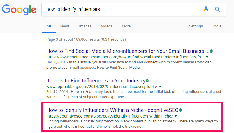Click the Google logo
Image resolution: width=234 pixels, height=133 pixels.
click(19, 10)
